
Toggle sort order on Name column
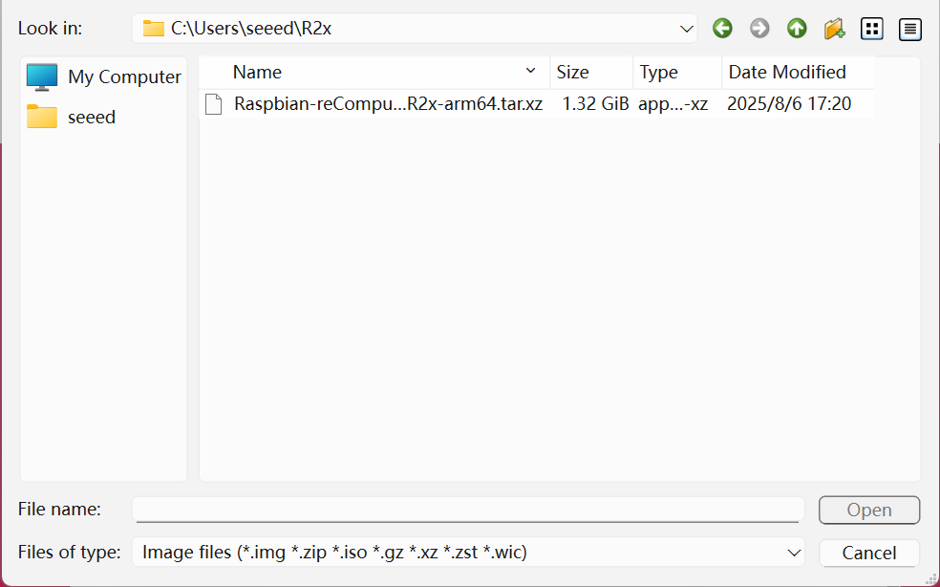click(530, 72)
